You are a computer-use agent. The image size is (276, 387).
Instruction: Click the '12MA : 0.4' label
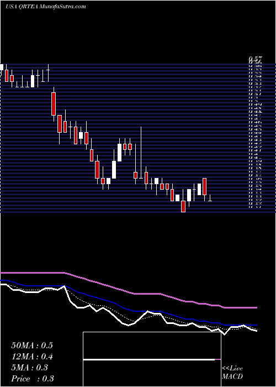pyautogui.click(x=32, y=357)
